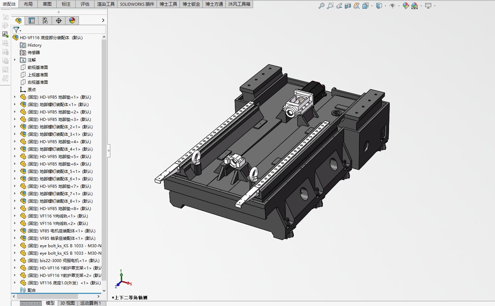Click the Previous View icon
495x306 pixels.
339,6
